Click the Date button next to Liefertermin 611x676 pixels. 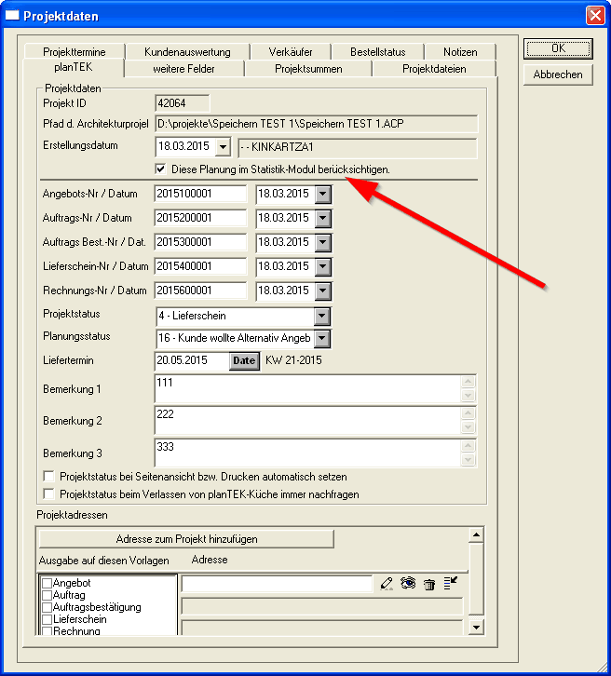coord(244,360)
